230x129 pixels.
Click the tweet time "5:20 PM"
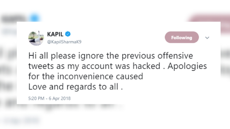36,98
